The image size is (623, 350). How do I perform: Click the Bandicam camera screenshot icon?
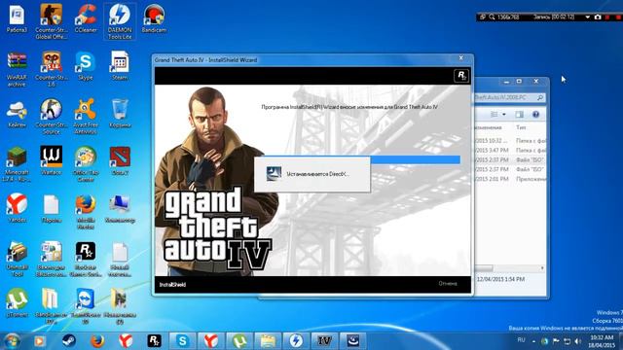[x=597, y=17]
